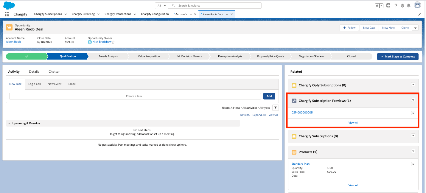Open the activity filter funnel dropdown

[276, 108]
